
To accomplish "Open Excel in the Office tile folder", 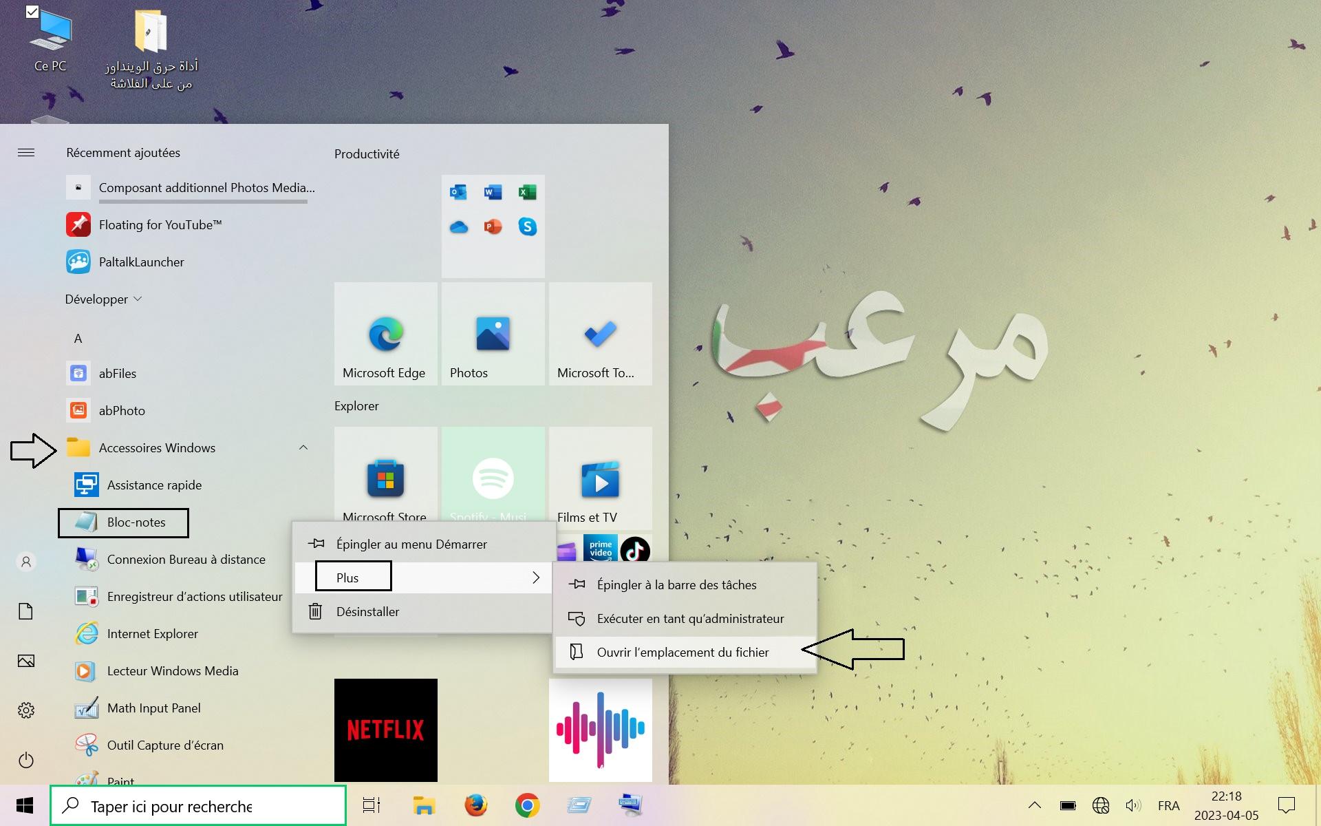I will pos(527,192).
